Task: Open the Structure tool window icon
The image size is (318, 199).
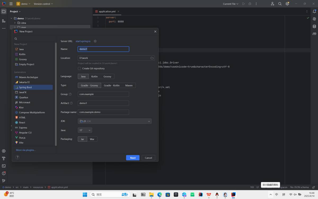Action: click(4, 21)
